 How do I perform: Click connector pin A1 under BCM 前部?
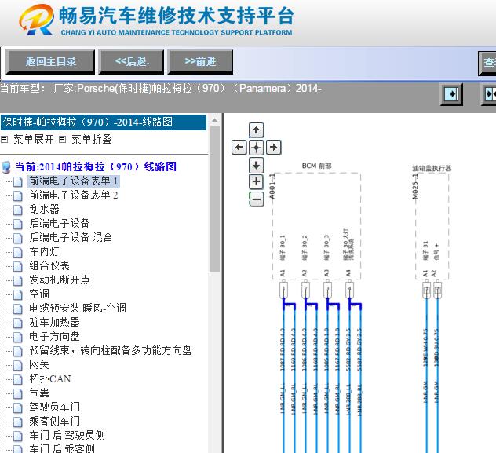283,273
